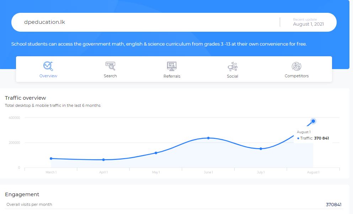
Task: Select the June 1 peak data point
Action: [x=208, y=138]
